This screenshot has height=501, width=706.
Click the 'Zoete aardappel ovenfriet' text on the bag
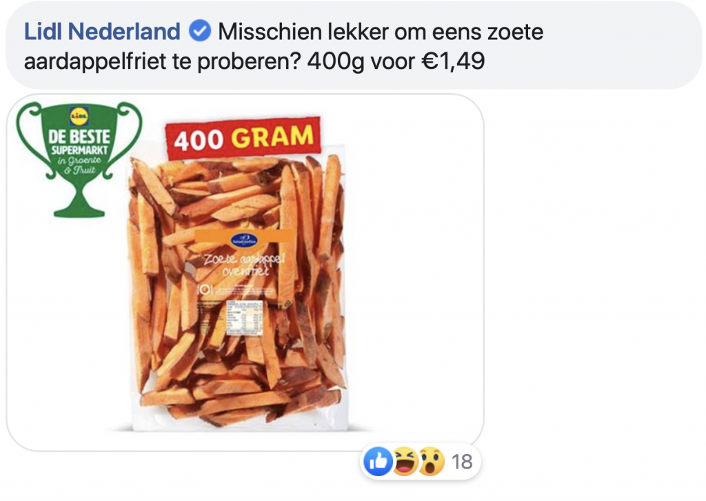coord(245,265)
